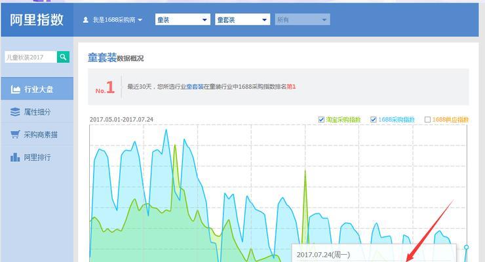Click the red 第1 ranking text
This screenshot has height=262, width=485.
tap(291, 87)
